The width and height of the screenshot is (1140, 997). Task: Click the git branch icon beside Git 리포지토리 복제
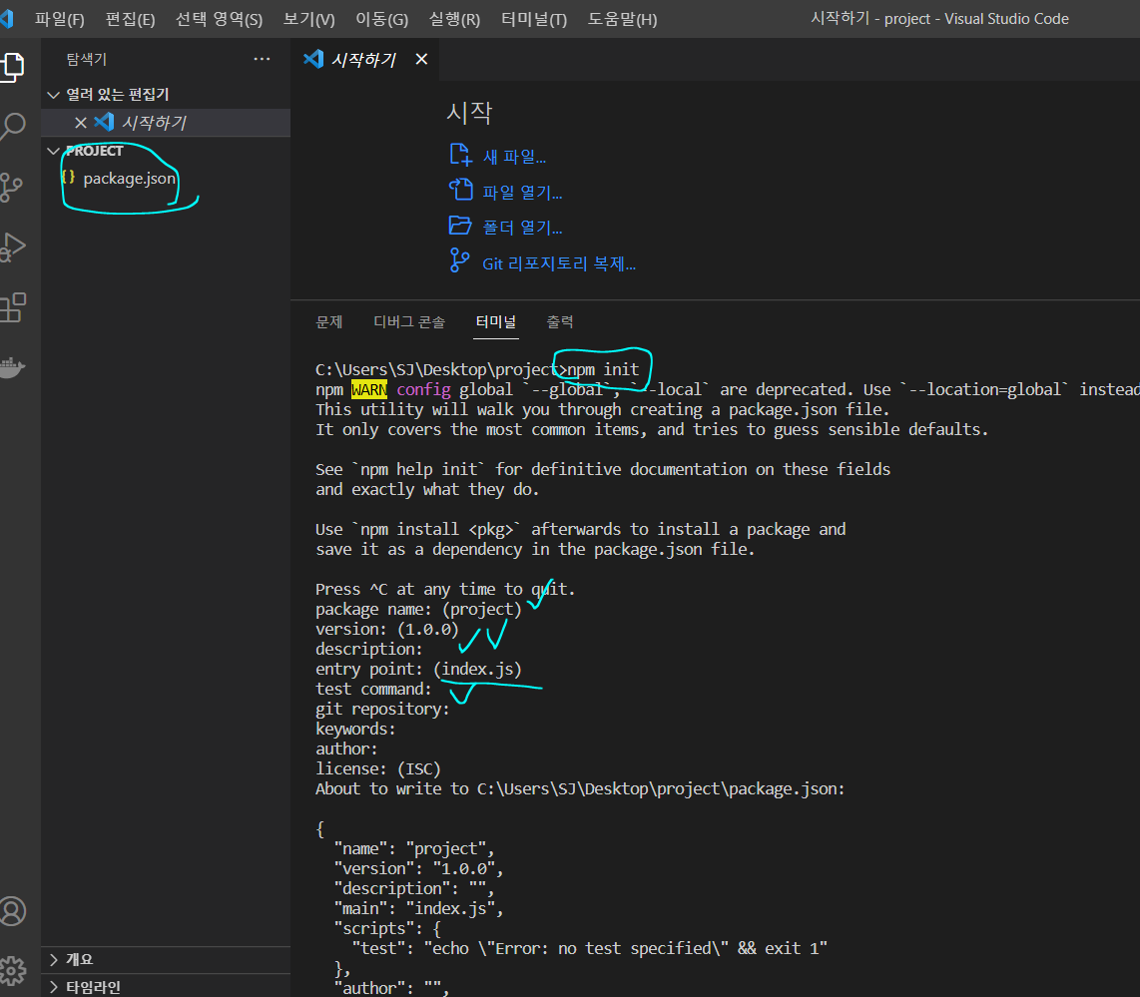tap(459, 260)
